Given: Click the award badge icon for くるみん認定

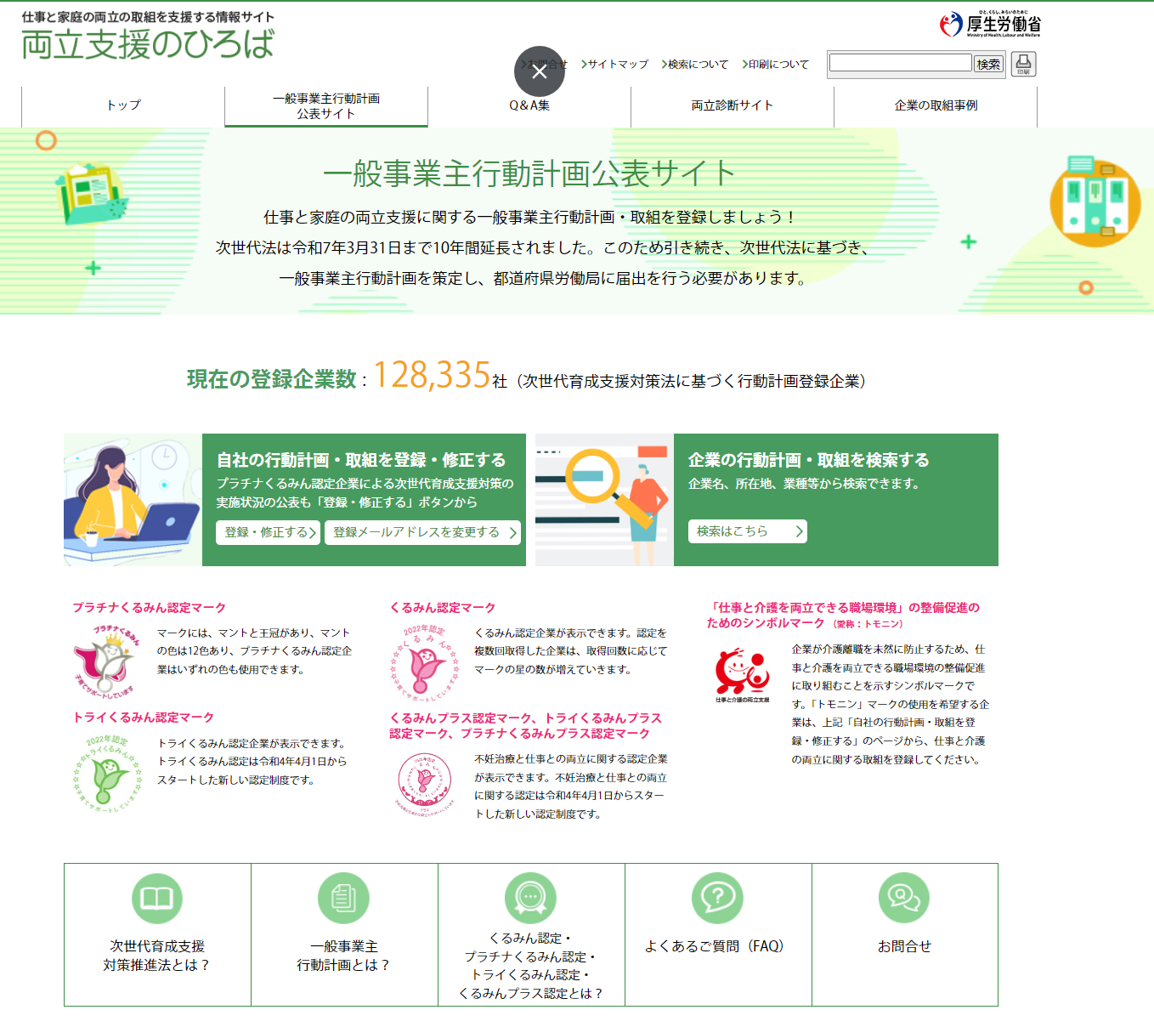Looking at the screenshot, I should click(x=530, y=898).
